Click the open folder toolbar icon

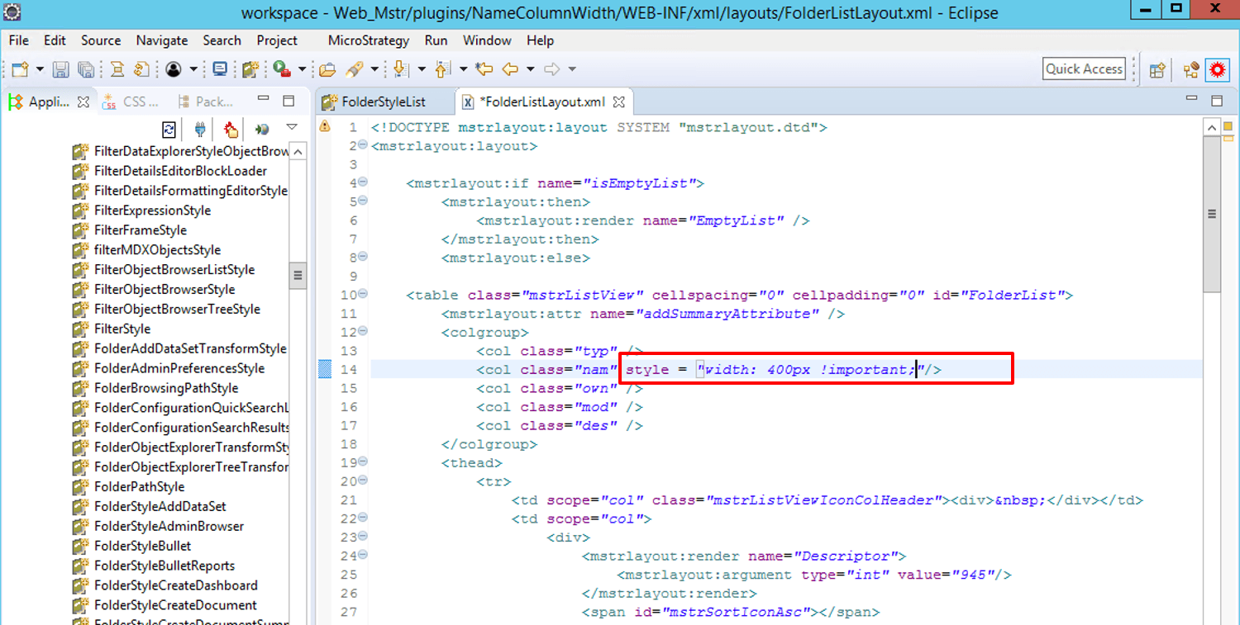pyautogui.click(x=328, y=70)
